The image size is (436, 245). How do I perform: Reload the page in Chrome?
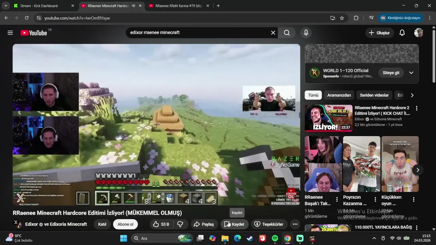[x=27, y=18]
